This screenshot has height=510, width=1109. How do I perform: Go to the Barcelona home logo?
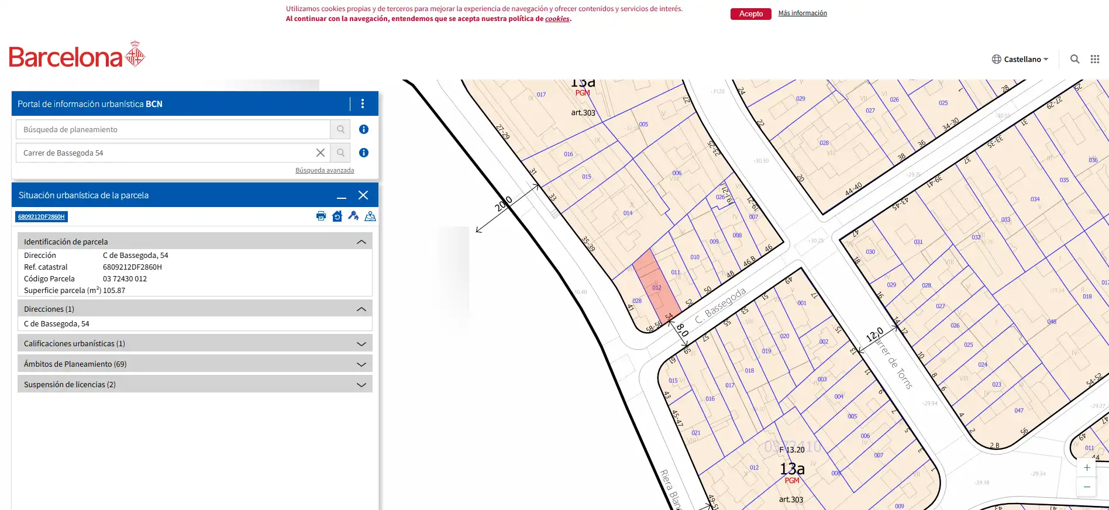click(x=77, y=55)
